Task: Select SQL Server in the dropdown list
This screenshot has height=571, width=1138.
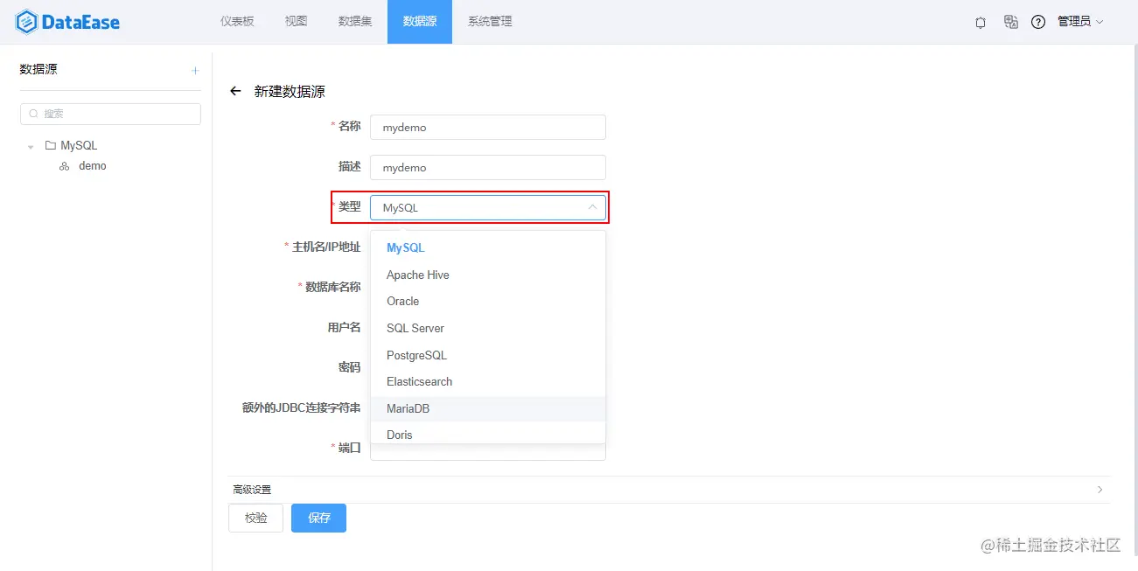Action: 488,328
